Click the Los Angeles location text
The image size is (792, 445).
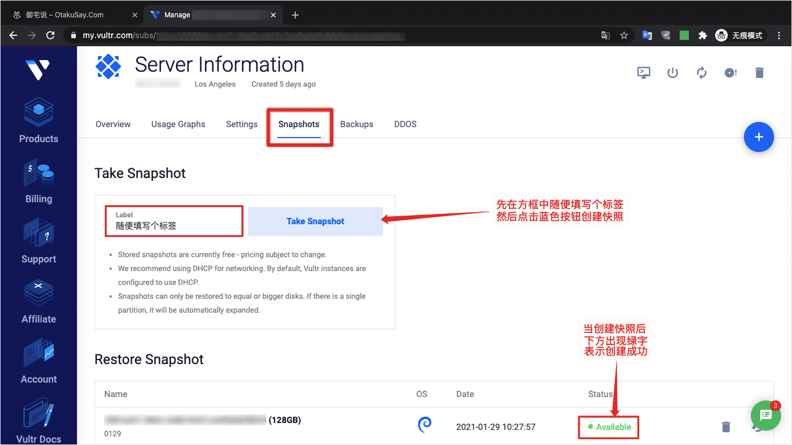coord(215,84)
